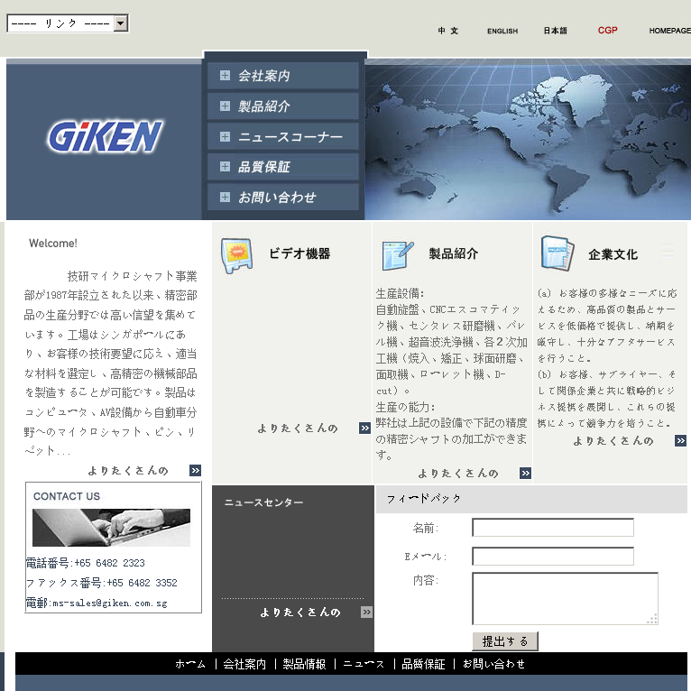Switch language to ENGLISH

pyautogui.click(x=502, y=31)
